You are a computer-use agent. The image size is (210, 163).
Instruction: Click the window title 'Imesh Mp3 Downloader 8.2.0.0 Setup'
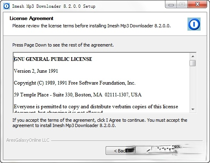tap(54, 6)
